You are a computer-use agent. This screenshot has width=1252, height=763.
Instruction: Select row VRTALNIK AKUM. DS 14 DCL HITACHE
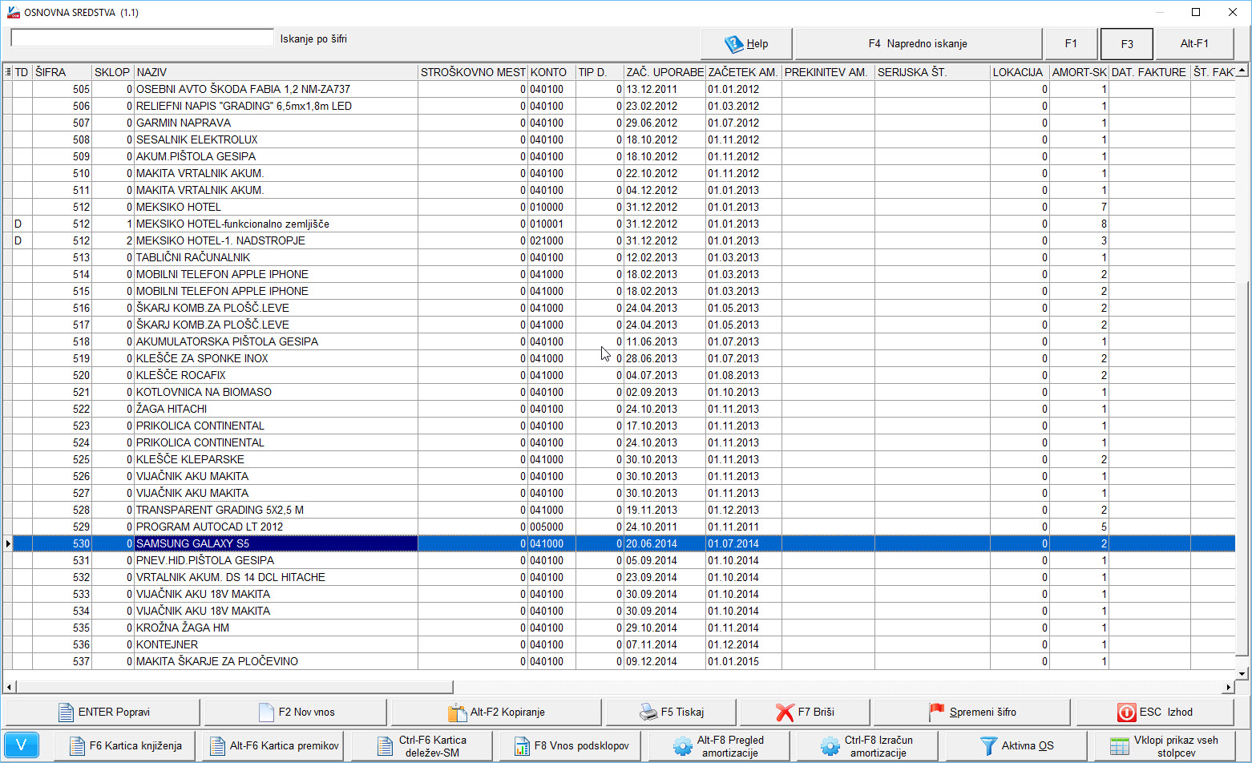point(619,577)
